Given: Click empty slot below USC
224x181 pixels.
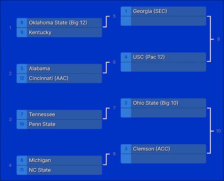Looking at the screenshot, I should coord(164,67).
